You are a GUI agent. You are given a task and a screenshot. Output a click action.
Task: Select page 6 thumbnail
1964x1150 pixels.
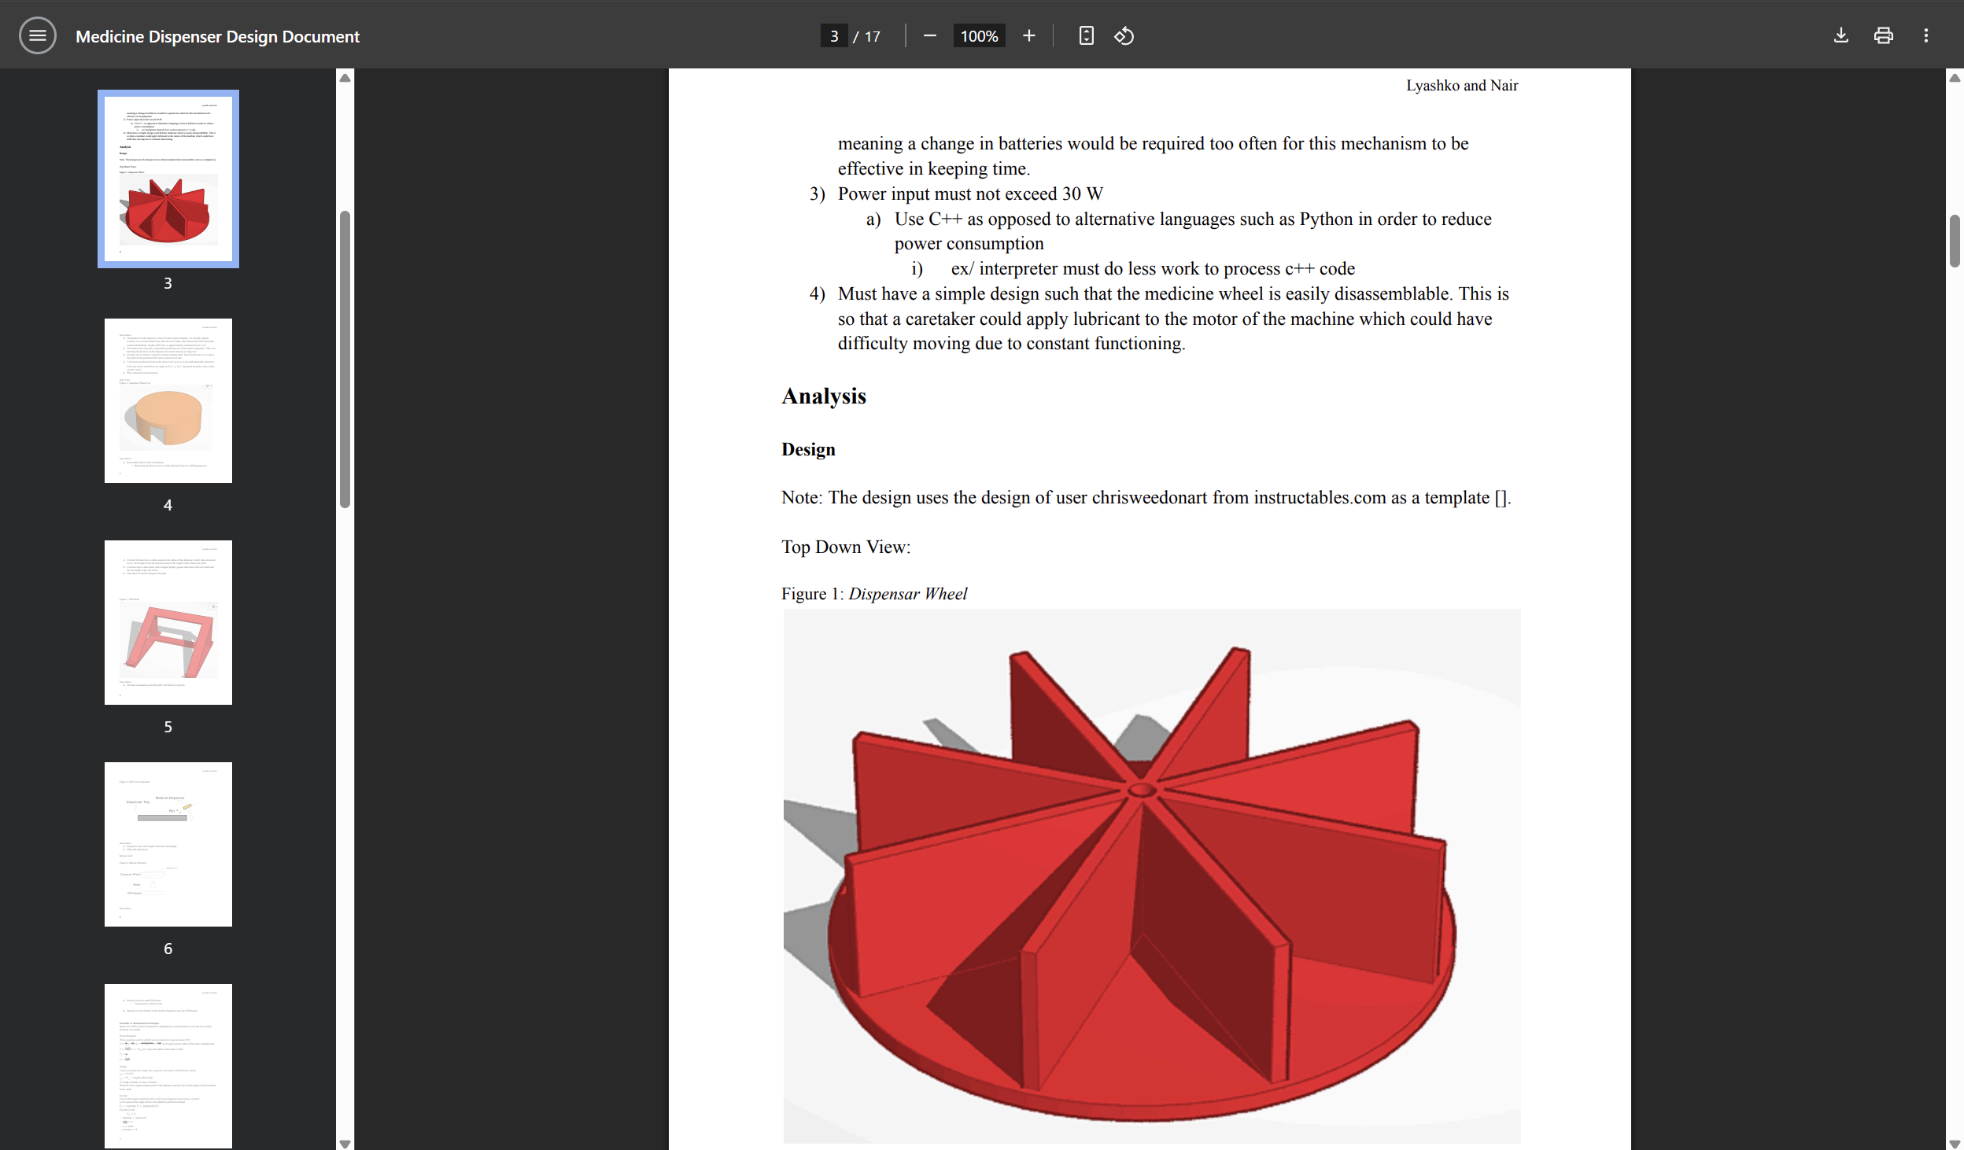coord(168,844)
